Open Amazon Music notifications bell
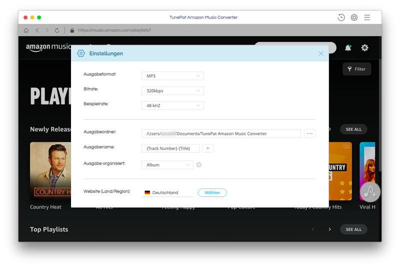400x268 pixels. coord(348,47)
